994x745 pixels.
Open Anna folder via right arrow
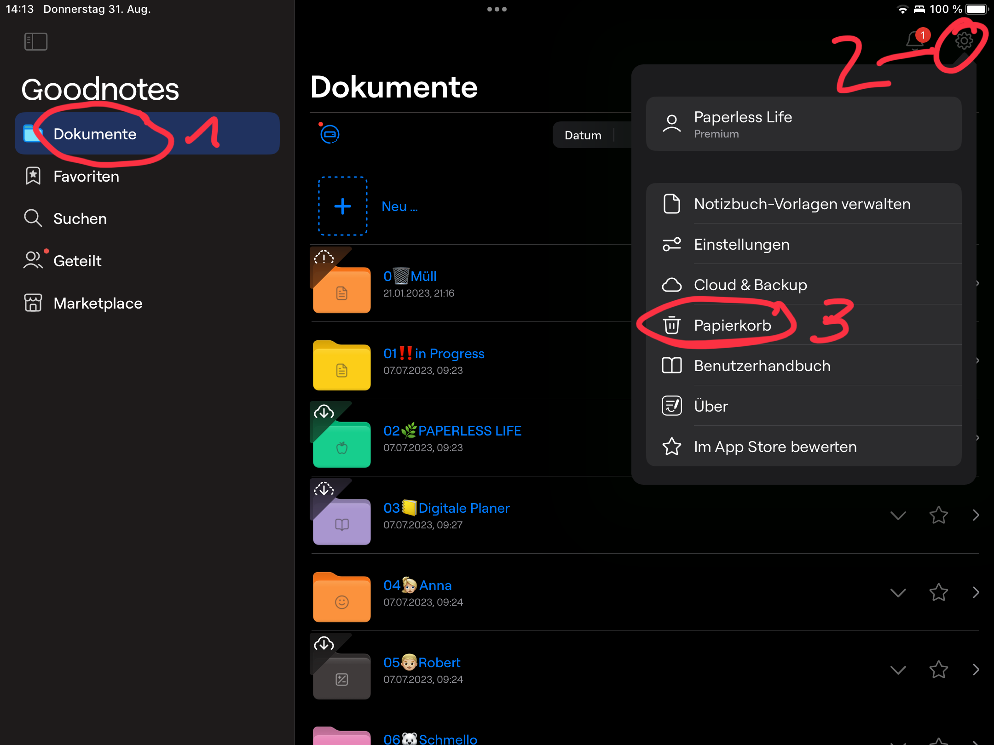point(976,592)
